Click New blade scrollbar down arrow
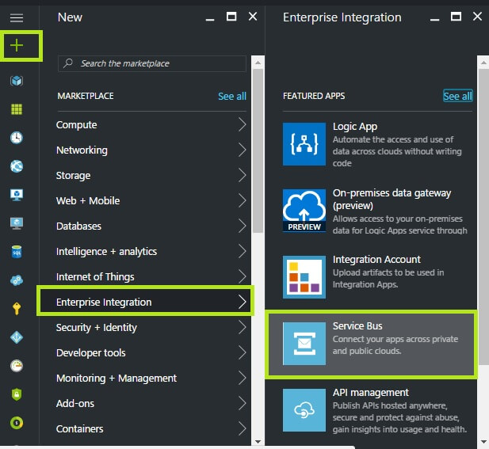489x449 pixels. click(x=258, y=442)
